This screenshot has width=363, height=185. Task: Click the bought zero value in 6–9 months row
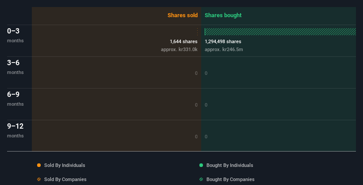click(x=206, y=105)
